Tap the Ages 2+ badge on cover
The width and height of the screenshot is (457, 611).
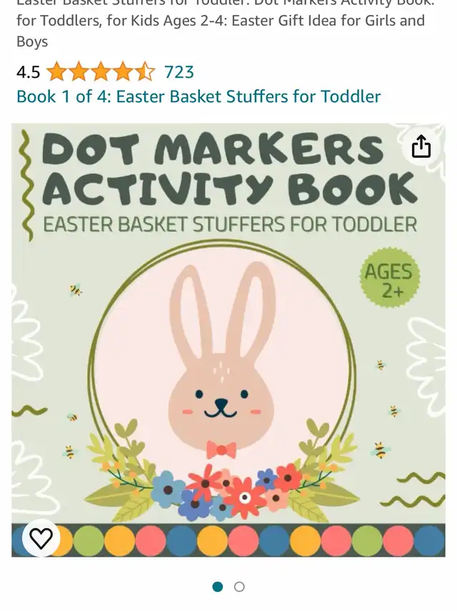tap(389, 277)
